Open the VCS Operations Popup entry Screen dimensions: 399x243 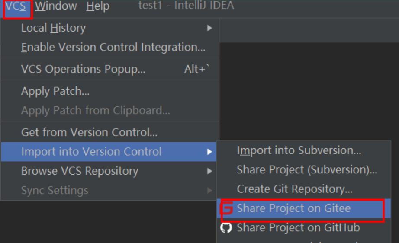(x=83, y=69)
